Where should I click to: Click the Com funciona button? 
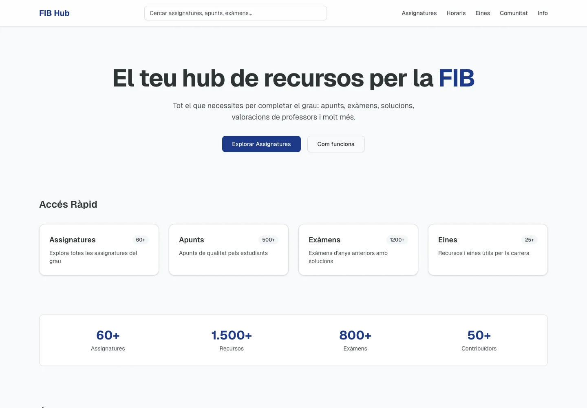336,144
